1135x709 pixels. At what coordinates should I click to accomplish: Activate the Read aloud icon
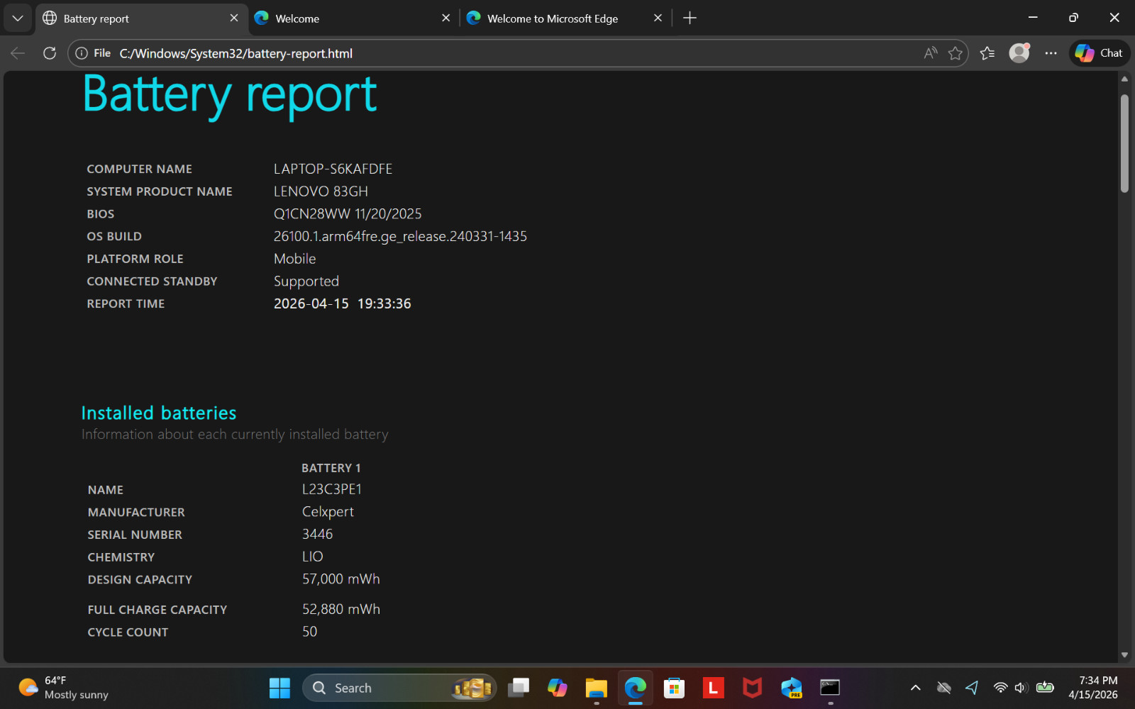coord(931,53)
